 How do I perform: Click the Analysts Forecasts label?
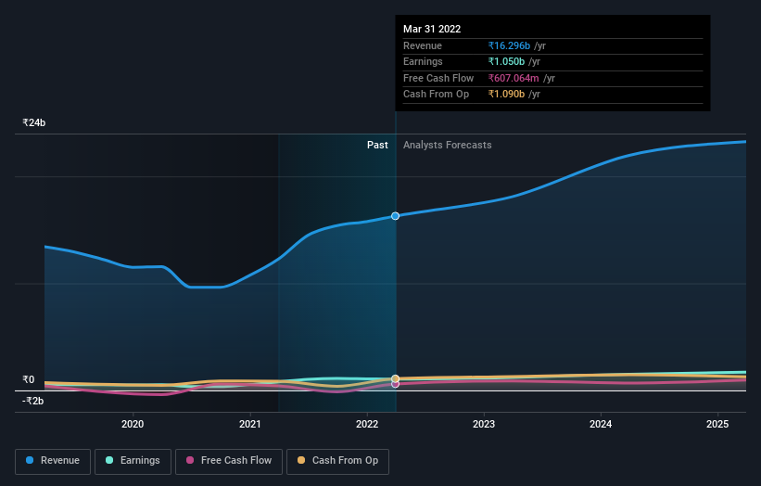(448, 146)
